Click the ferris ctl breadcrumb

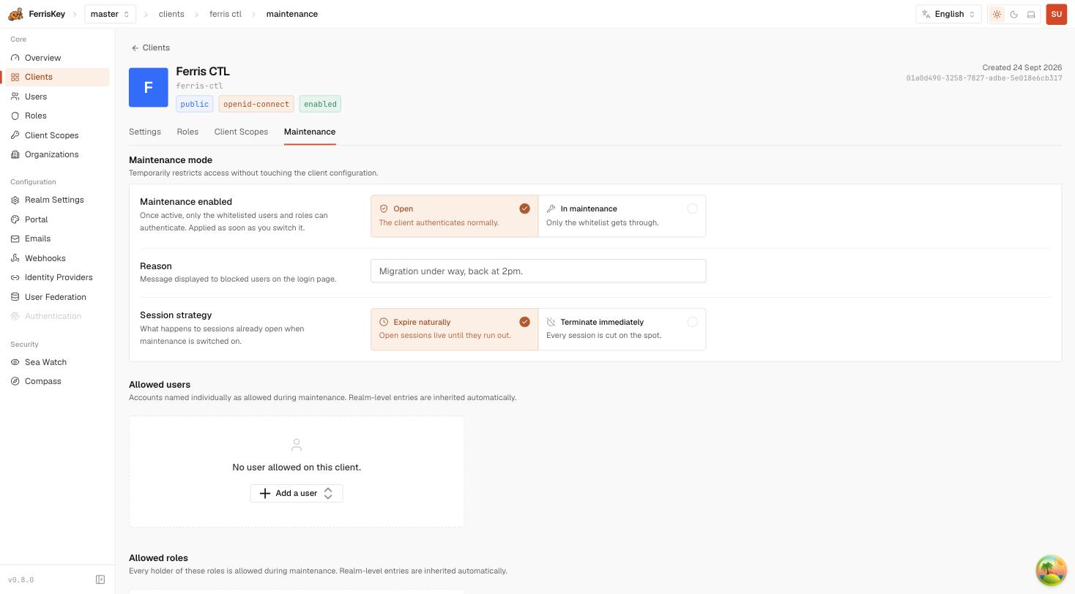[x=226, y=14]
